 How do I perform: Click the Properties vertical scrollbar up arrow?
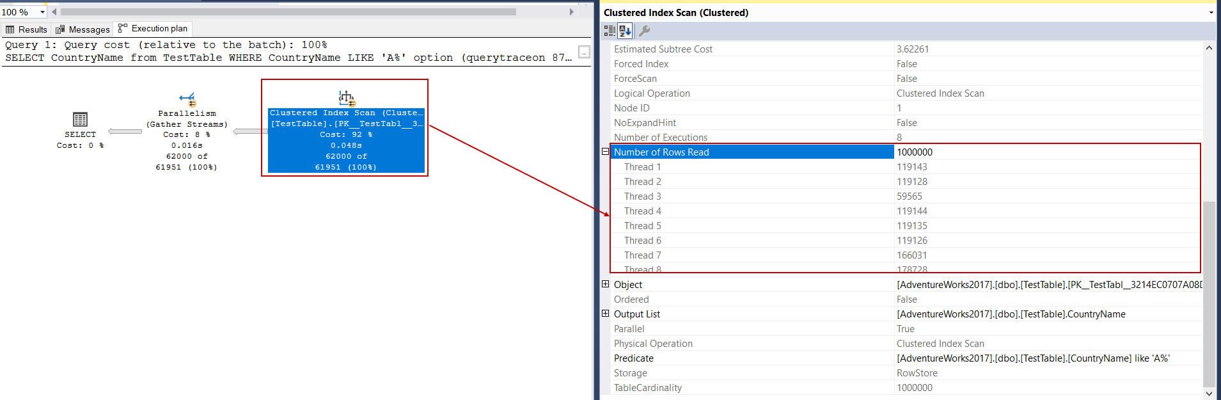click(x=1209, y=48)
